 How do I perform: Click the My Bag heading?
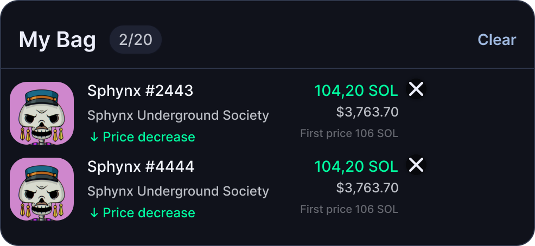[x=58, y=40]
